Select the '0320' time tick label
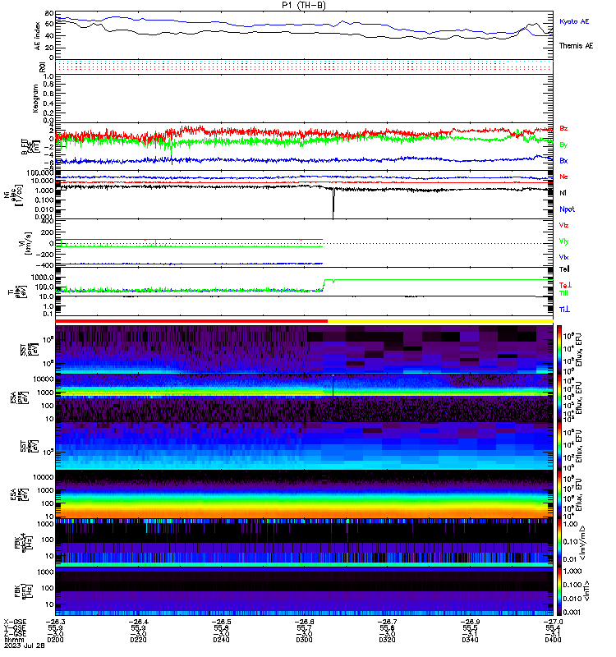The width and height of the screenshot is (616, 657). point(387,640)
